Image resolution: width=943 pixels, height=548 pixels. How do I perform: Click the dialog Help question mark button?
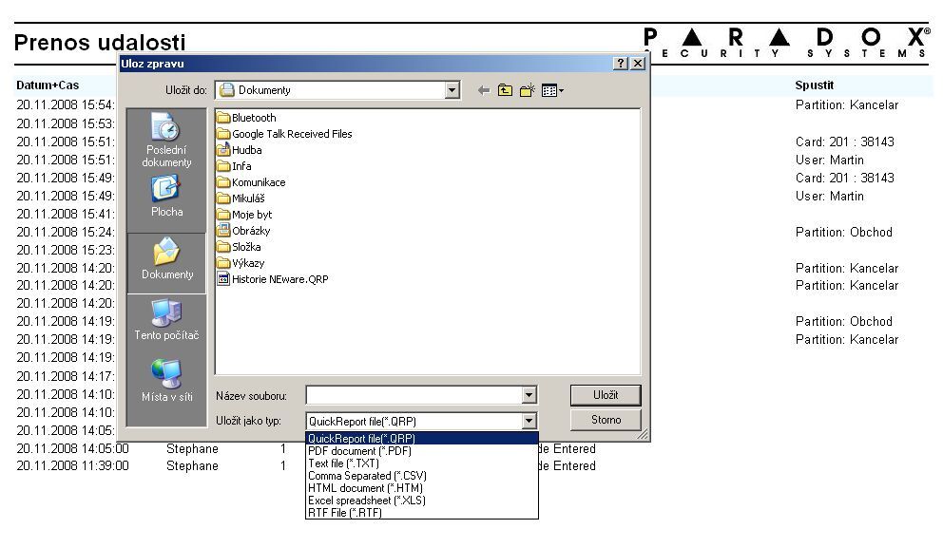(621, 64)
